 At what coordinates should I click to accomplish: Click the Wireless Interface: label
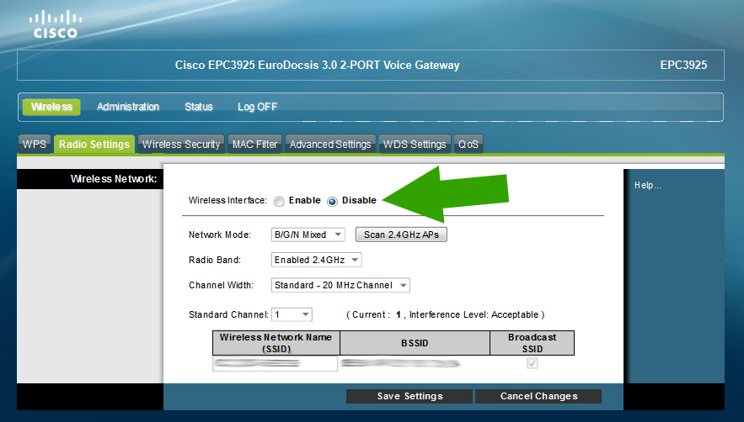click(227, 200)
